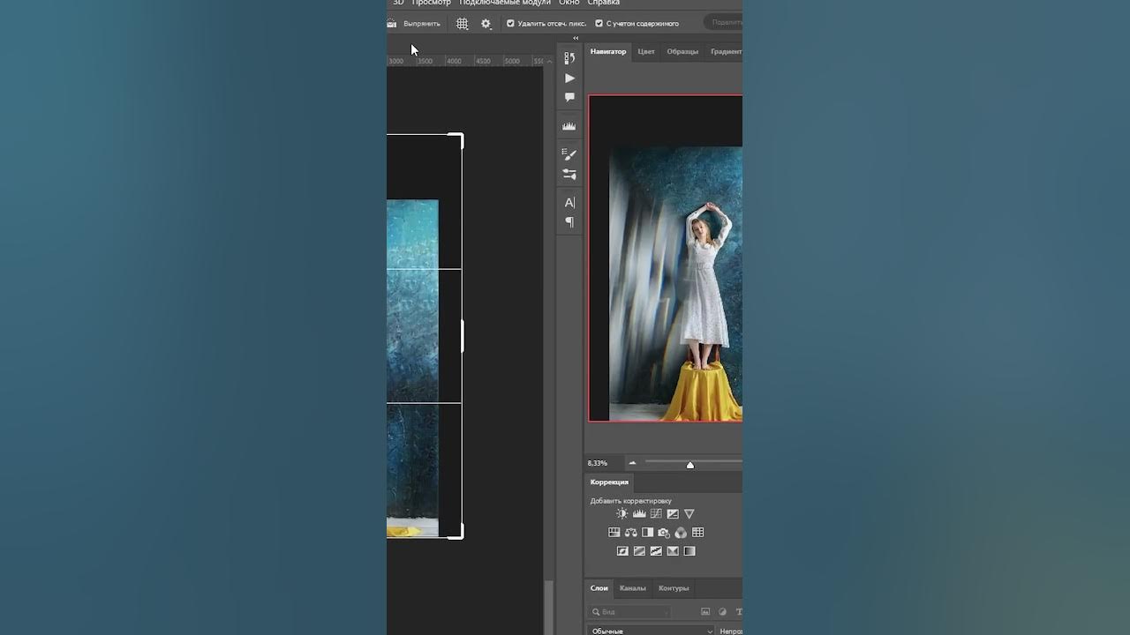
Task: Click the Выпрямить straighten button
Action: click(x=414, y=24)
